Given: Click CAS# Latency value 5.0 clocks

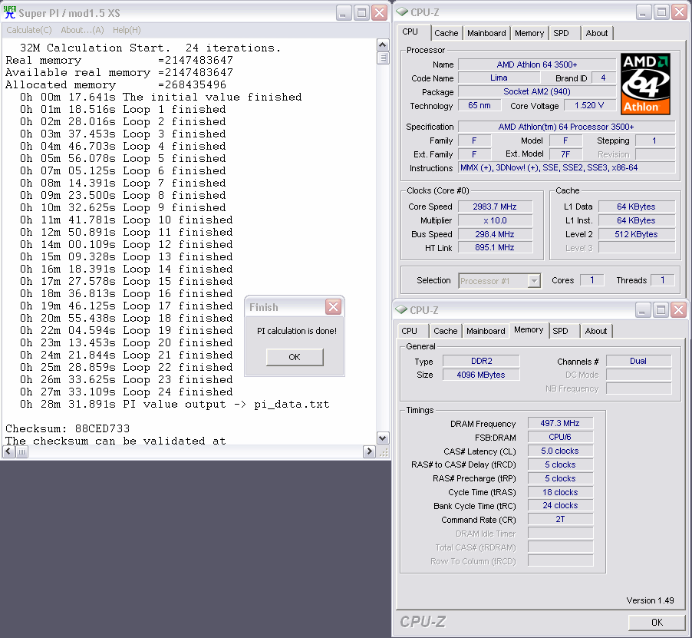Looking at the screenshot, I should (560, 451).
